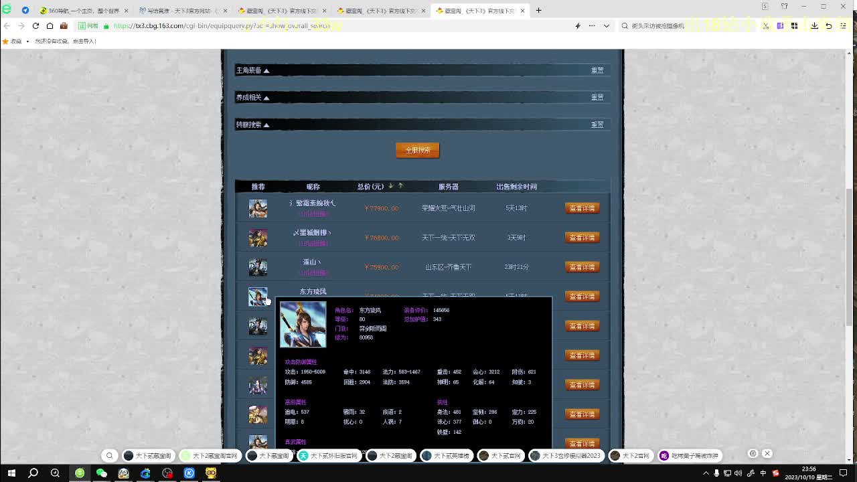Open WeChat from the taskbar
857x482 pixels.
coord(102,473)
